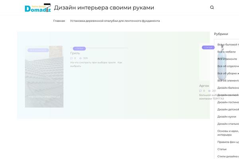Click the Рубрики sidebar heading
The width and height of the screenshot is (239, 159).
coord(221,34)
